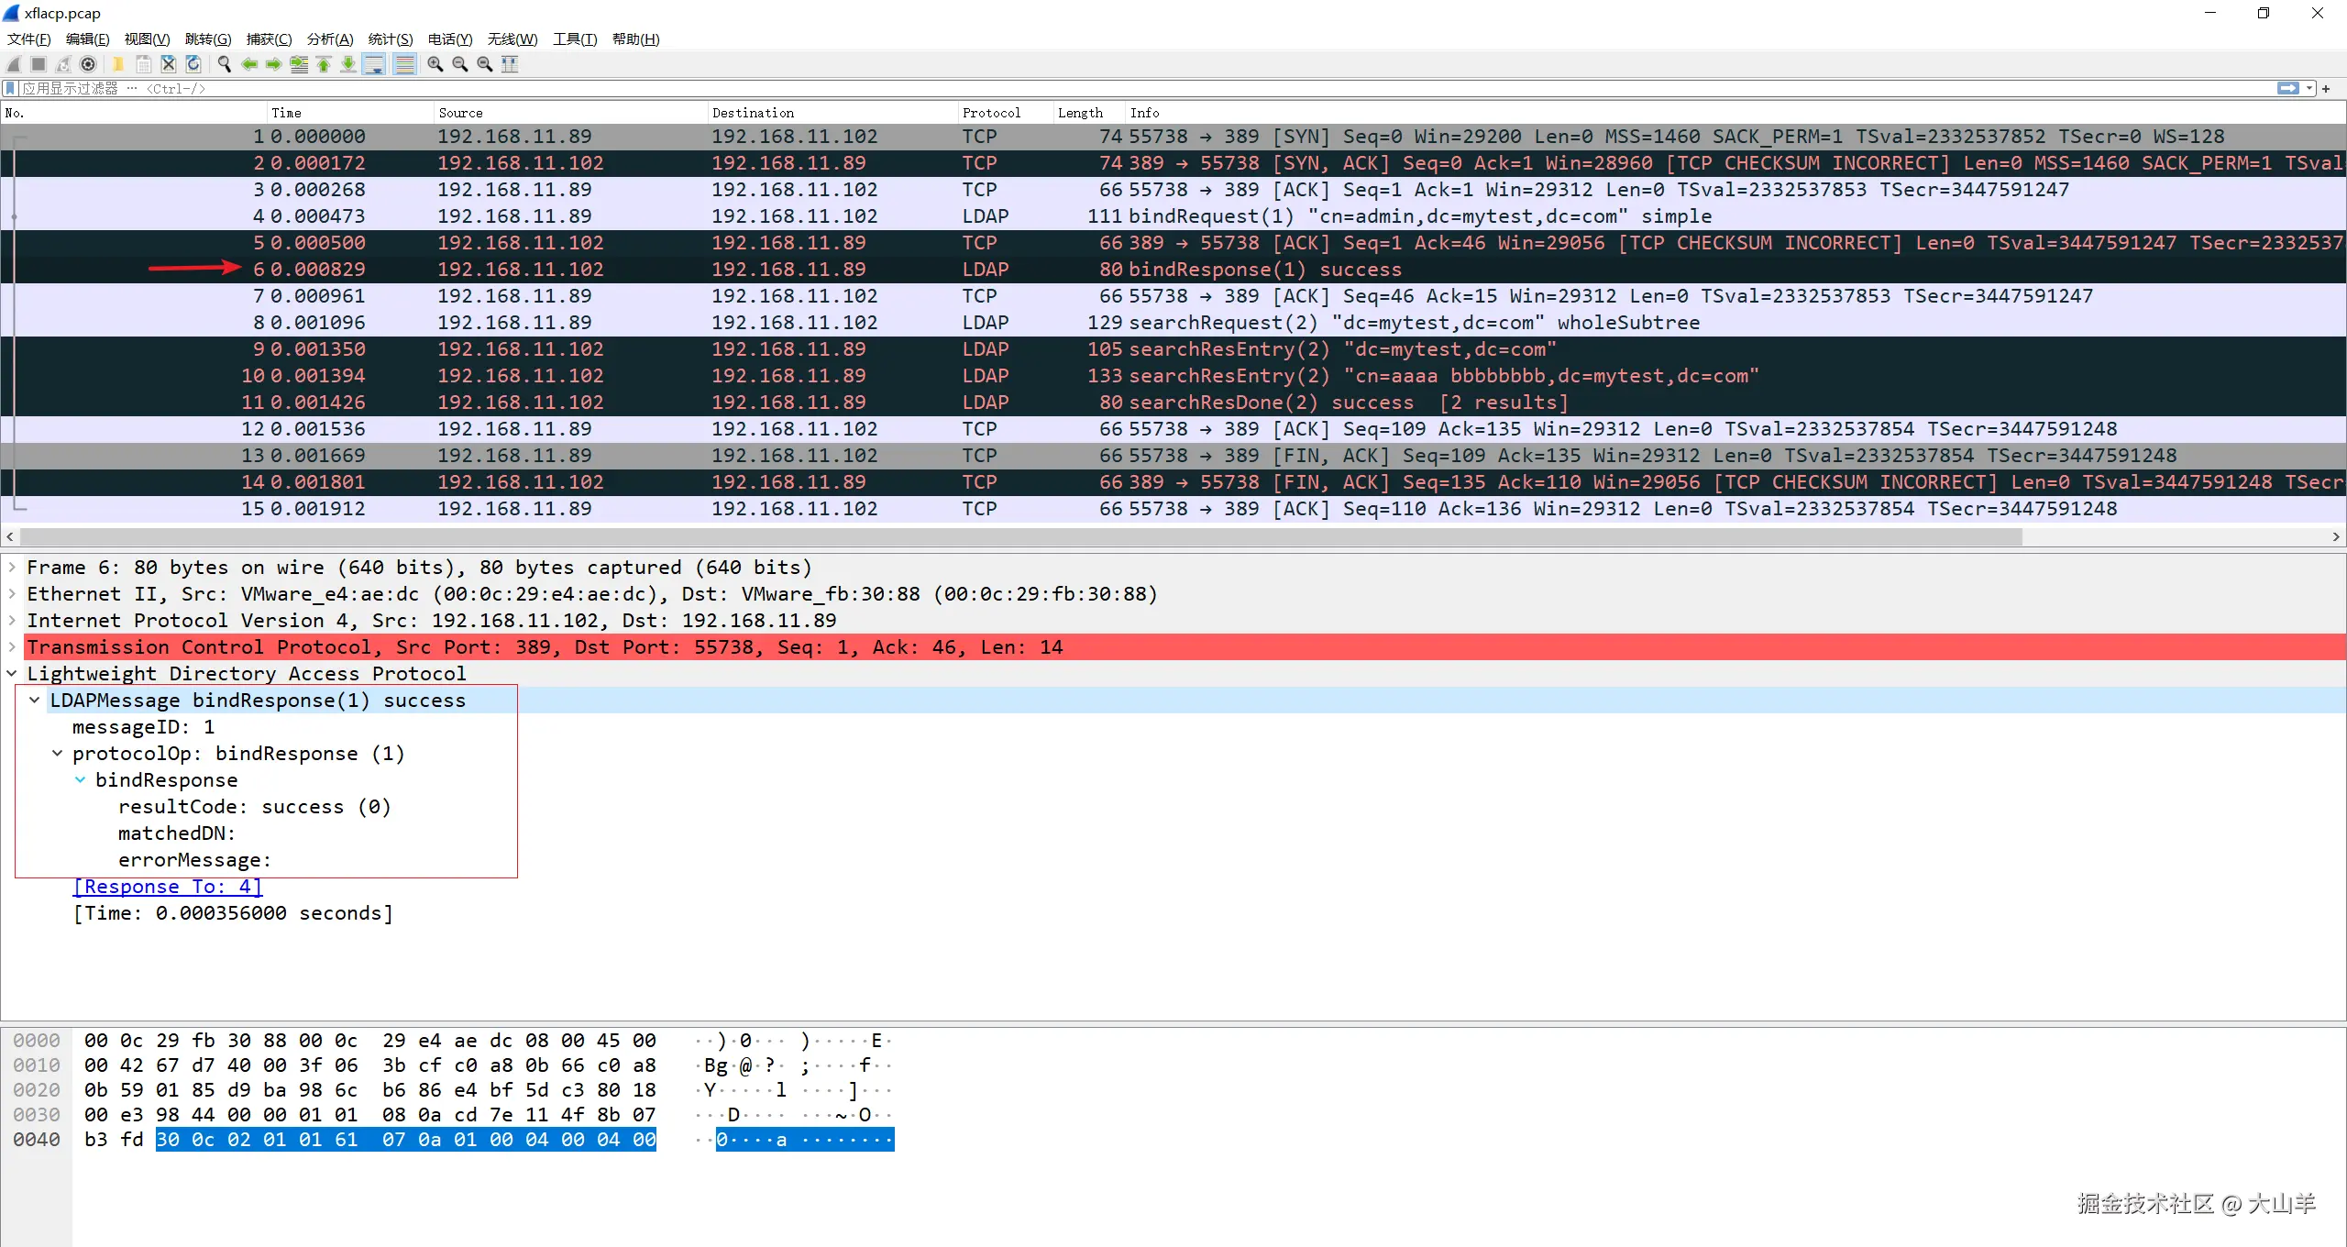This screenshot has height=1247, width=2347.
Task: Open the 分析(A) menu
Action: tap(329, 39)
